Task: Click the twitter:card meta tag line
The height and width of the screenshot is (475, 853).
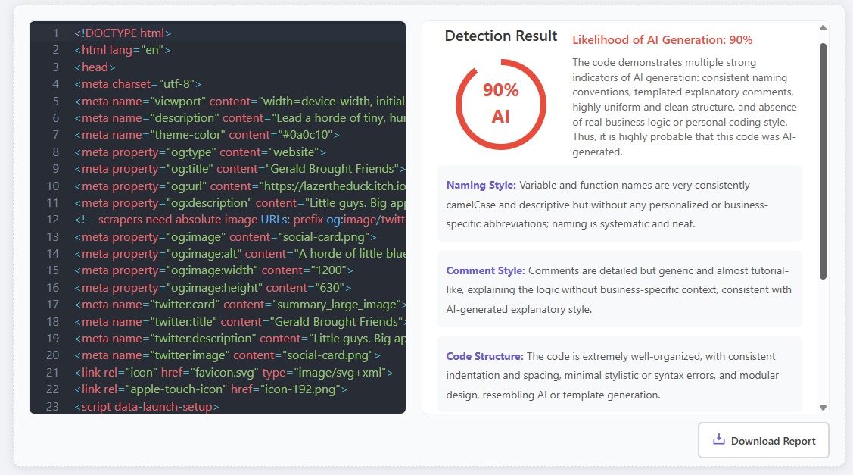Action: pyautogui.click(x=240, y=305)
